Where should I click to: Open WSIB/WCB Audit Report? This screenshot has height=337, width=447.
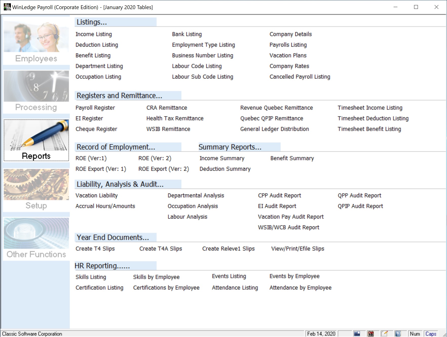(289, 227)
